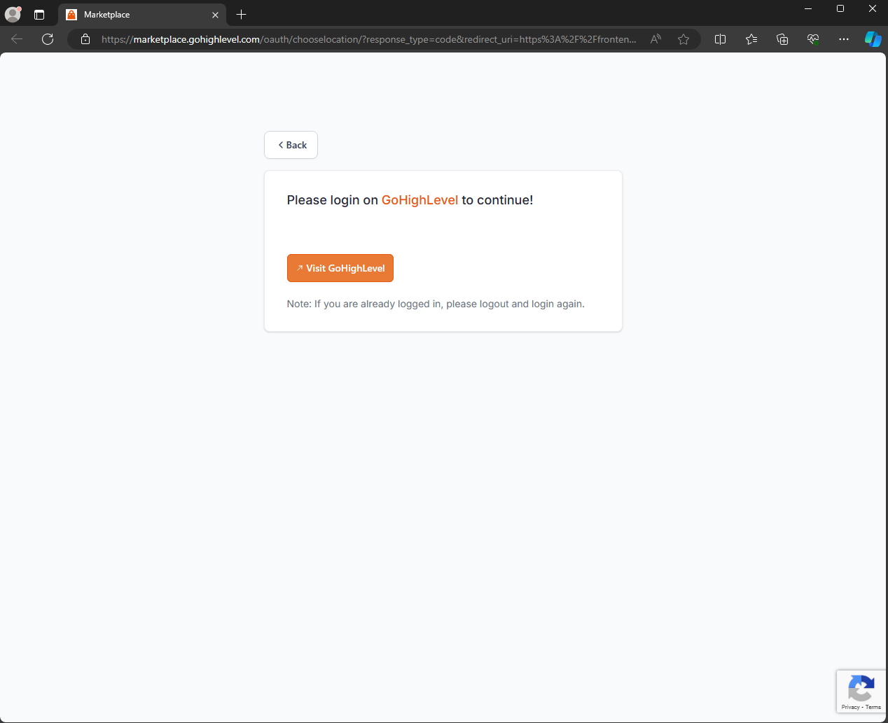Click the Visit GoHighLevel button
This screenshot has width=888, height=723.
(x=340, y=268)
